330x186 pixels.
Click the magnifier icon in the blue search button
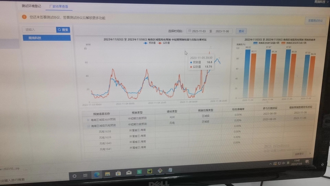click(x=59, y=30)
